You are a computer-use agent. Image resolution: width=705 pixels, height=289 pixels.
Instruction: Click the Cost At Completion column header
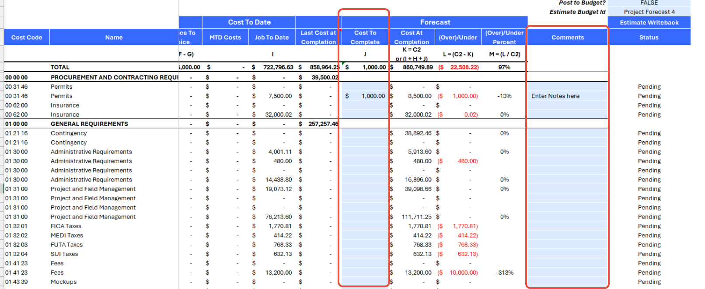click(x=411, y=38)
